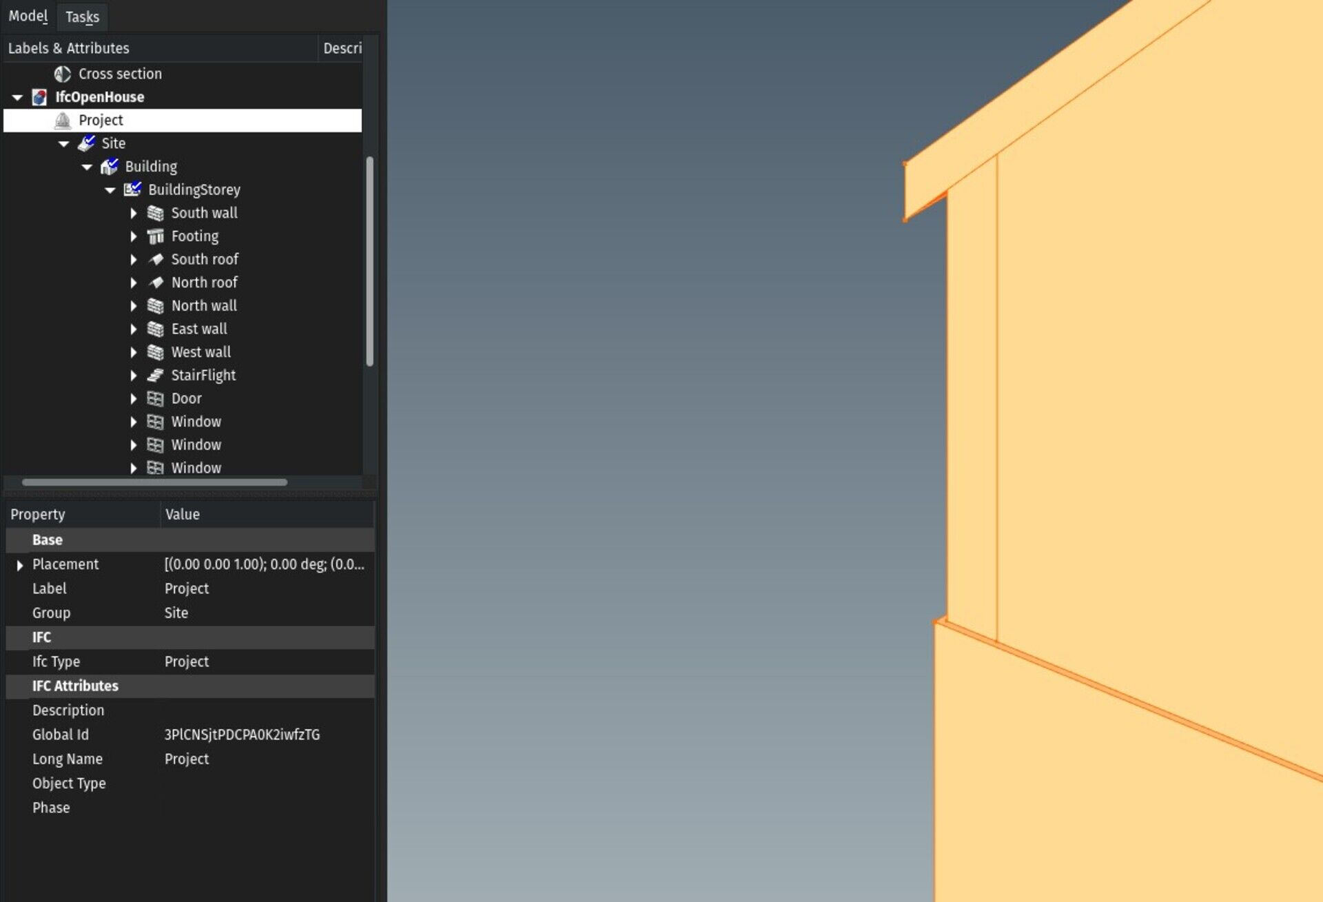Click the Door element type icon
1323x902 pixels.
(x=156, y=398)
